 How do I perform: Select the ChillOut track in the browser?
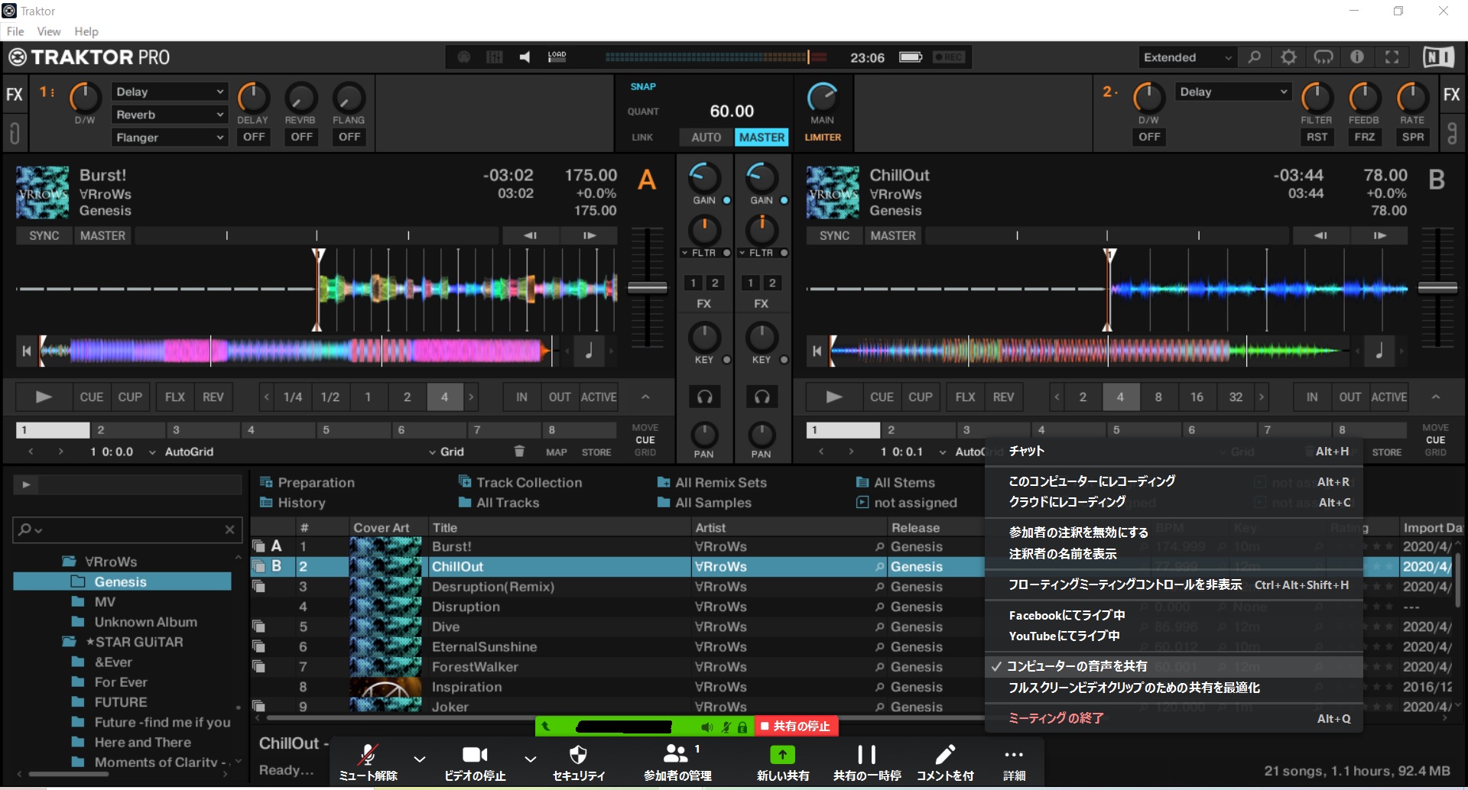click(459, 566)
